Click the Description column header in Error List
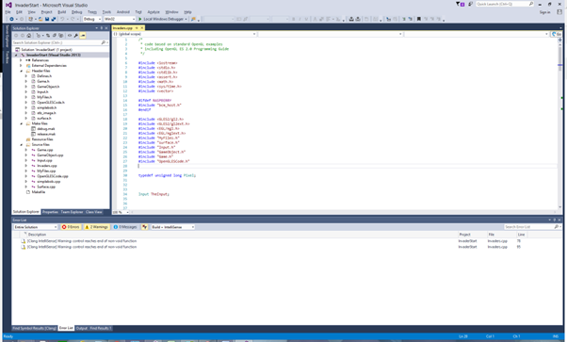 point(37,235)
